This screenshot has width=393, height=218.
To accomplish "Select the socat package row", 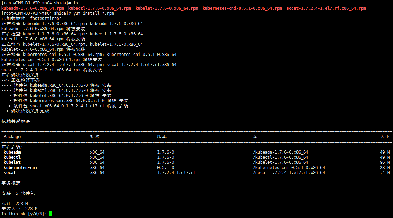I will click(x=9, y=172).
